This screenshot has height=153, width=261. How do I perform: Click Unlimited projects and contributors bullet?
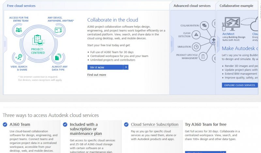coord(113,60)
